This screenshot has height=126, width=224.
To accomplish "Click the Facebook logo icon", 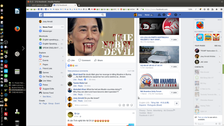I will [41, 15].
